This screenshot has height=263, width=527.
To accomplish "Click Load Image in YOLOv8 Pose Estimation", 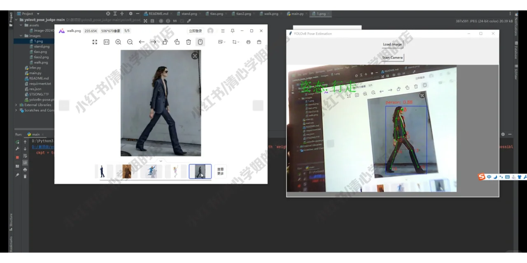I will (392, 44).
